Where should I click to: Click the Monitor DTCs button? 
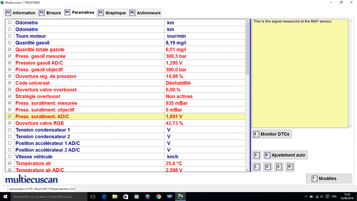[271, 134]
